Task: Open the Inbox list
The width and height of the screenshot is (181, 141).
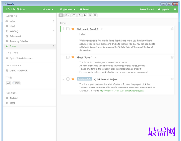Action: pos(29,21)
